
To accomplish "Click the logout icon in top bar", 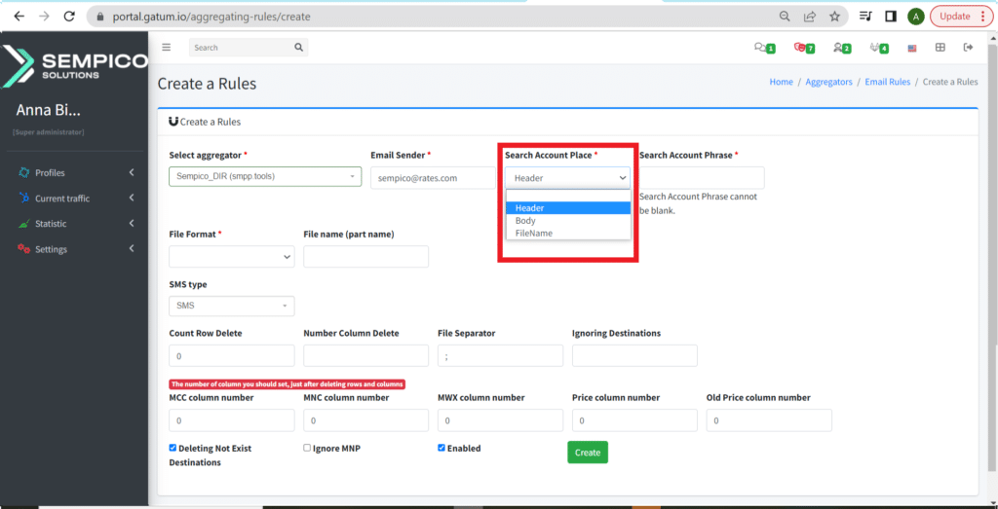I will (969, 47).
